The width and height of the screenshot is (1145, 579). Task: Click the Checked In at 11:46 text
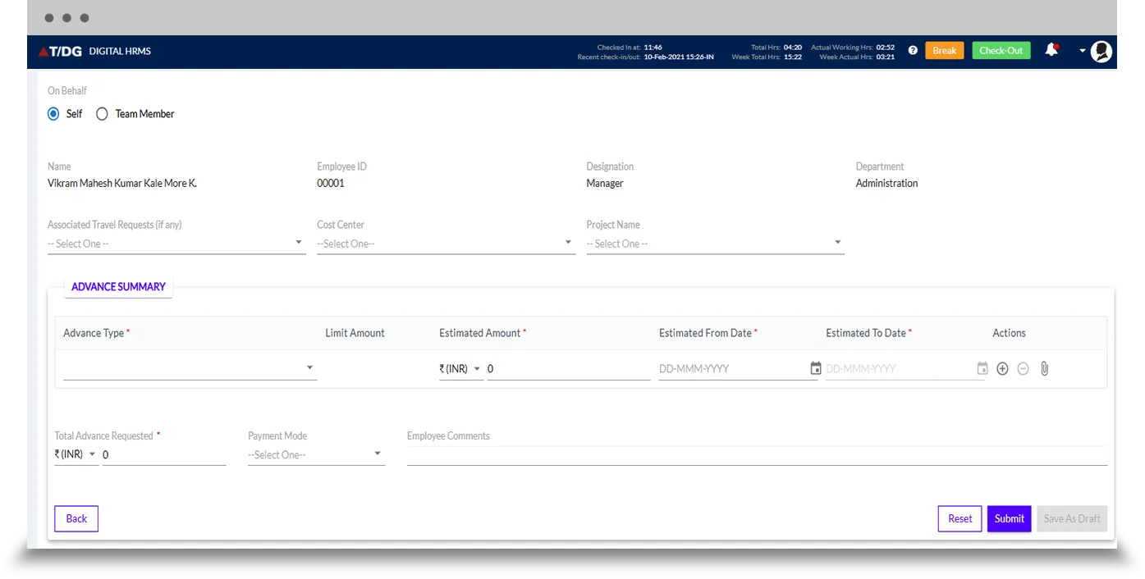630,48
